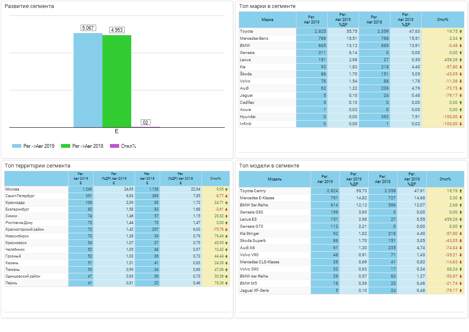Sort territory table by Рег. Авг 2019 E header
The width and height of the screenshot is (469, 332).
[x=81, y=178]
